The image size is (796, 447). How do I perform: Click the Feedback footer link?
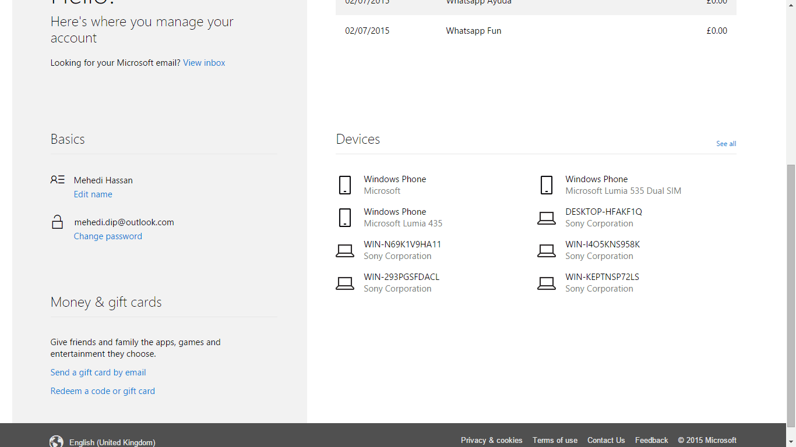(x=651, y=441)
